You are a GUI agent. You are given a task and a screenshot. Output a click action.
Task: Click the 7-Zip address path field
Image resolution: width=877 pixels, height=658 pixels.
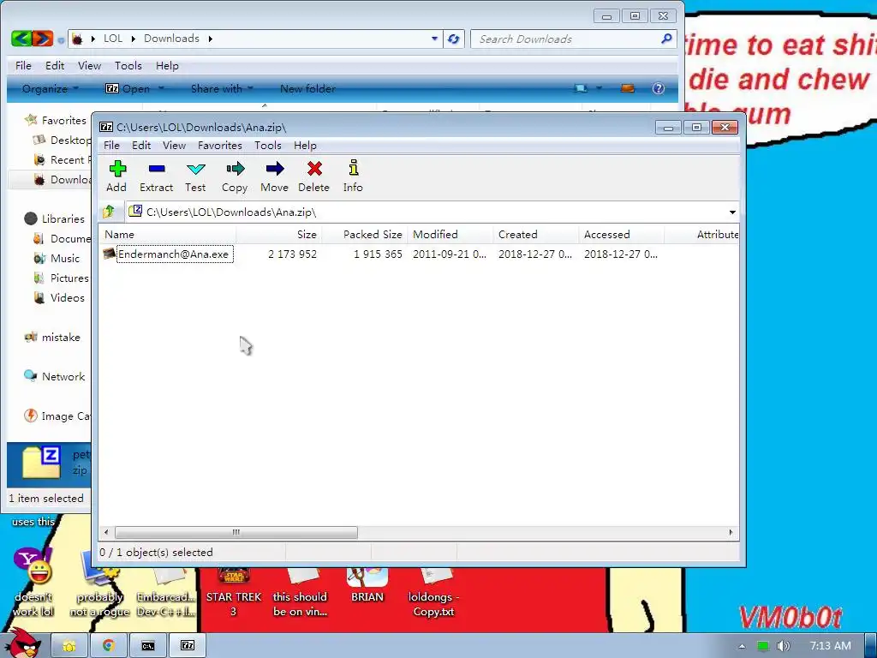427,212
